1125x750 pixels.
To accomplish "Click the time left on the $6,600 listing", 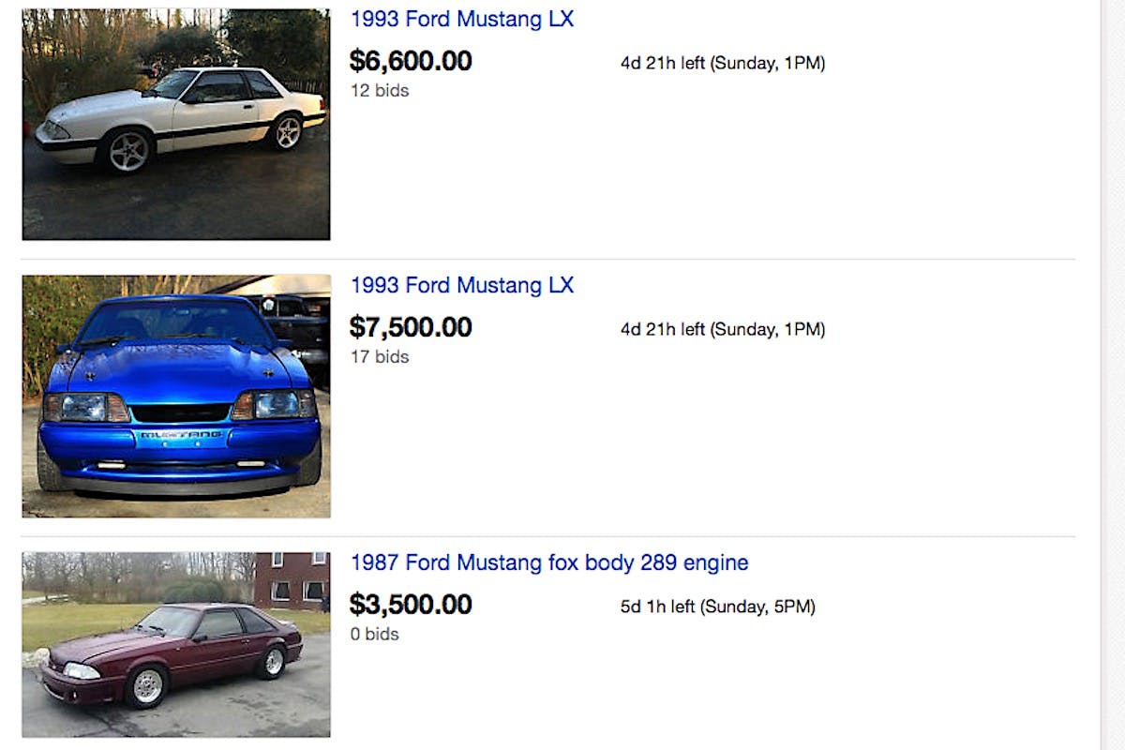I will [722, 64].
